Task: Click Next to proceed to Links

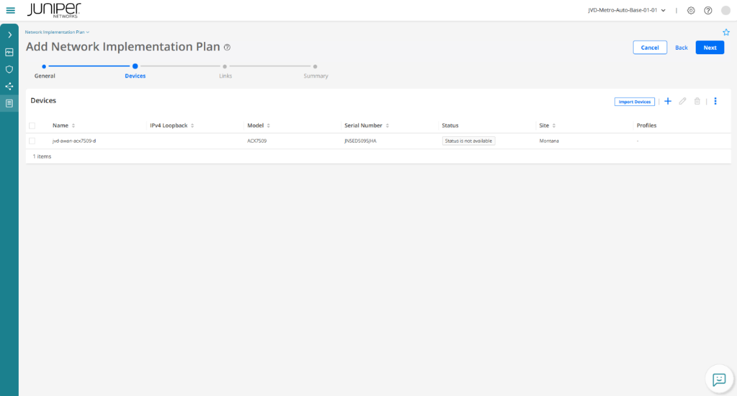Action: (710, 48)
